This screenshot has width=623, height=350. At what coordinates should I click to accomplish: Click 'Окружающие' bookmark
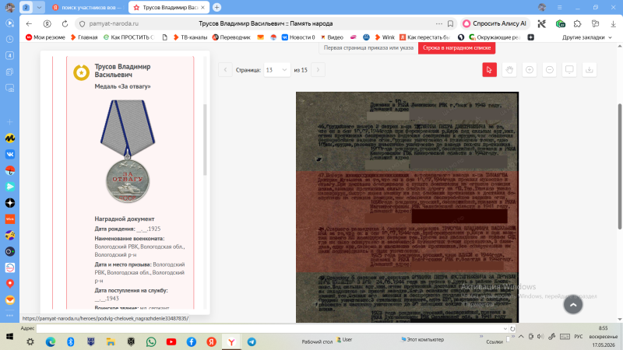point(495,37)
